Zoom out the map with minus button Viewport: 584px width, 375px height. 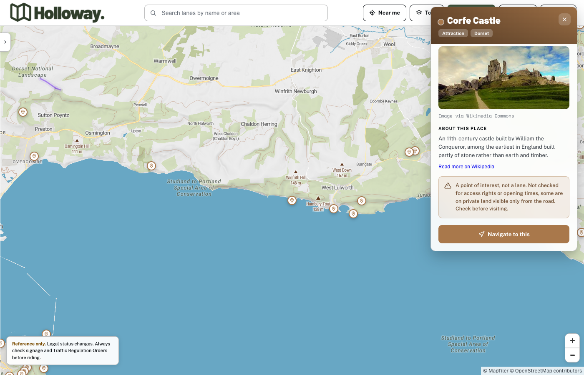coord(572,355)
